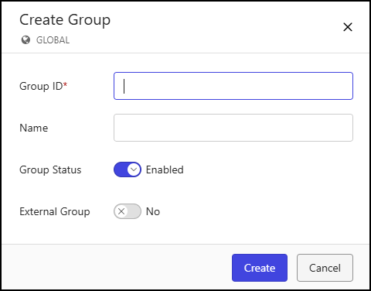Click the Group Status label

(x=50, y=169)
